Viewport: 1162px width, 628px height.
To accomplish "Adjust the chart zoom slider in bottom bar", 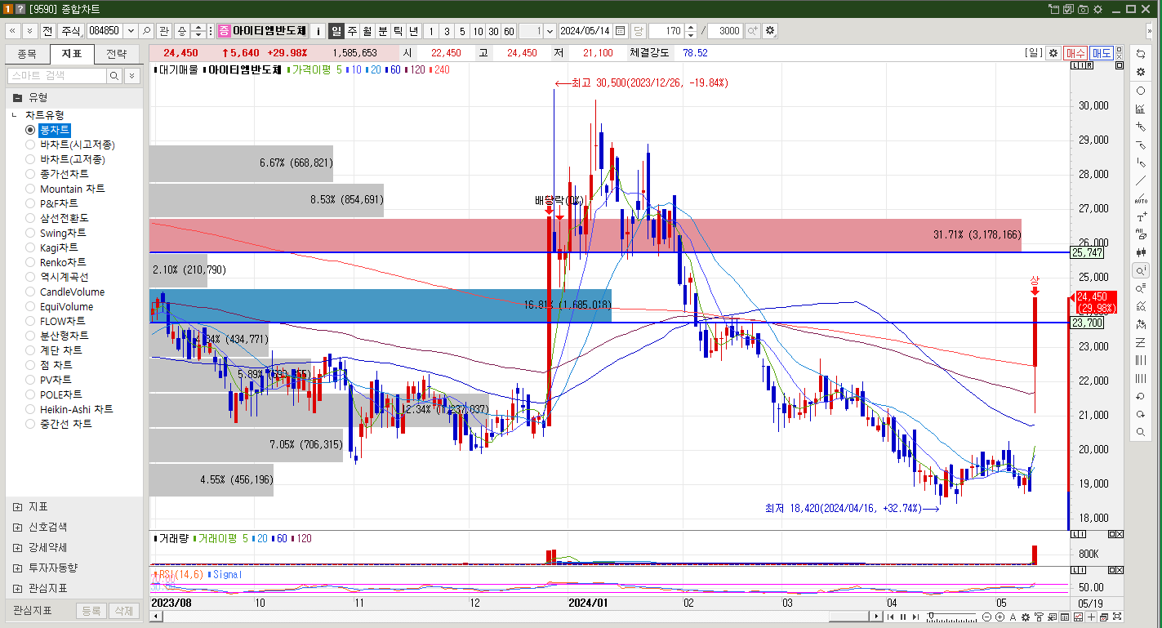I will coord(931,614).
